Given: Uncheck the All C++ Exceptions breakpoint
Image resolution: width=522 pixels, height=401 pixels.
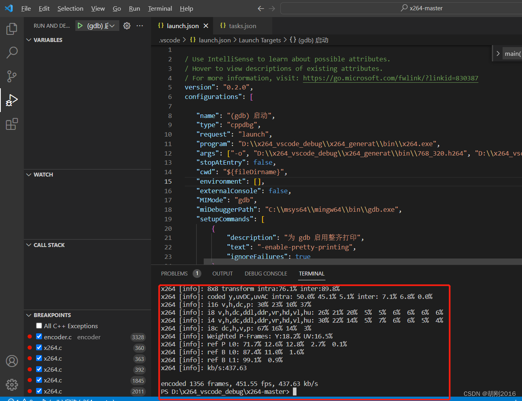Looking at the screenshot, I should coord(39,325).
